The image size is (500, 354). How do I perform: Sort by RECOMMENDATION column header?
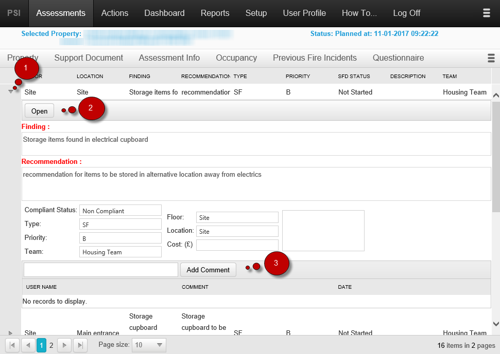point(205,77)
